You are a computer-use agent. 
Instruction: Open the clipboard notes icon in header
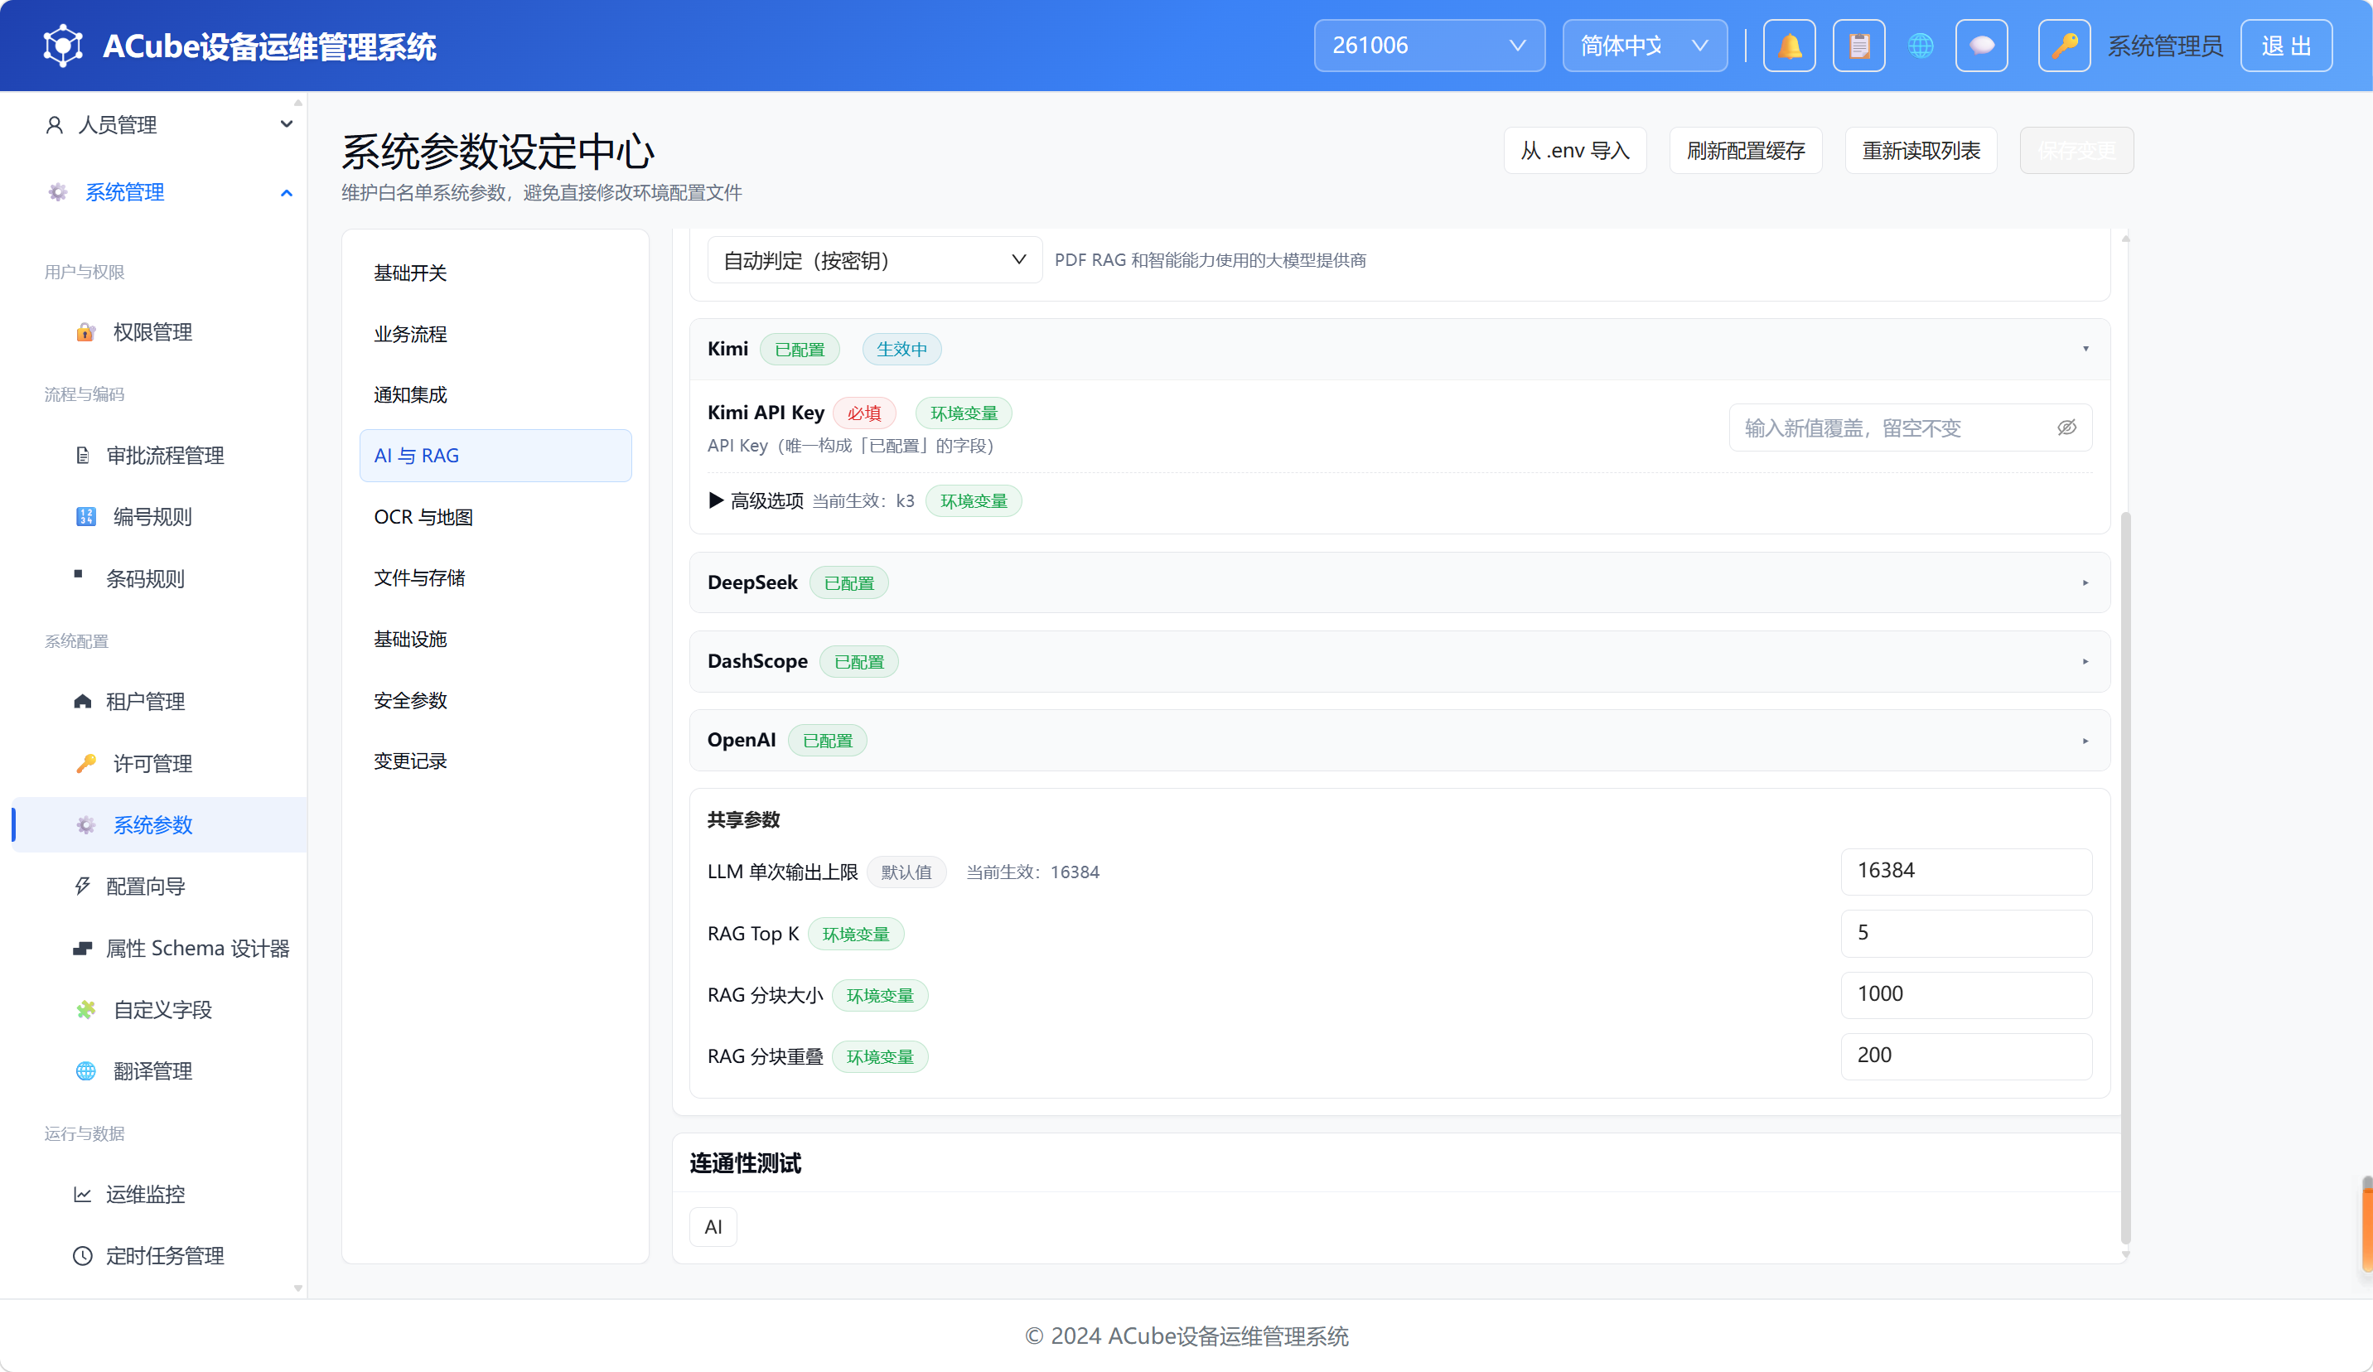coord(1858,46)
